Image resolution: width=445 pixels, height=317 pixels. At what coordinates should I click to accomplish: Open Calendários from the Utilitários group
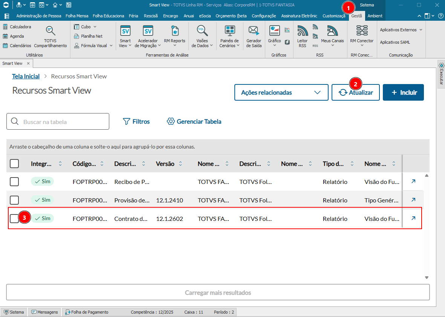click(17, 45)
